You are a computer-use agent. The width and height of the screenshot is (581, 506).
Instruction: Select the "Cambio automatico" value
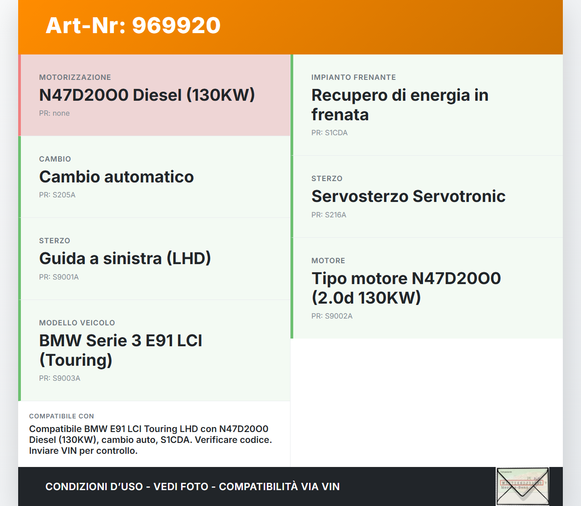(117, 177)
